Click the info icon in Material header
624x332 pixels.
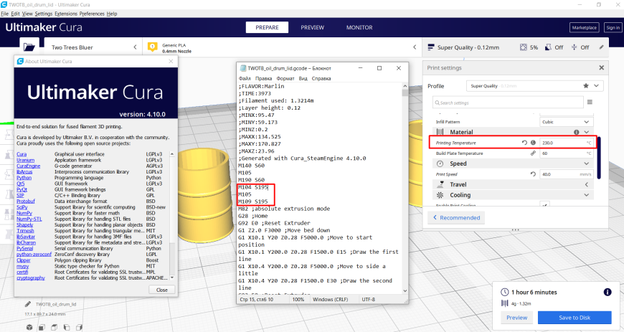point(576,132)
